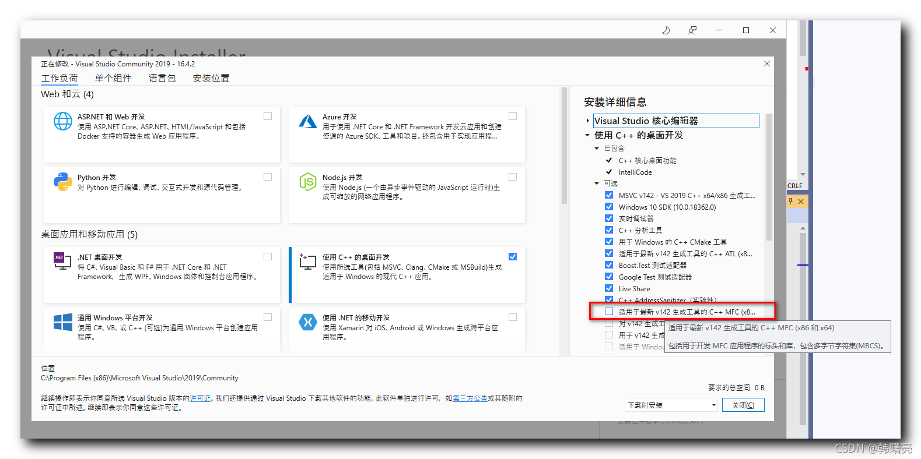Screen dimensions: 921x459
Task: Uncheck C++ CMake tools for Windows
Action: point(609,242)
